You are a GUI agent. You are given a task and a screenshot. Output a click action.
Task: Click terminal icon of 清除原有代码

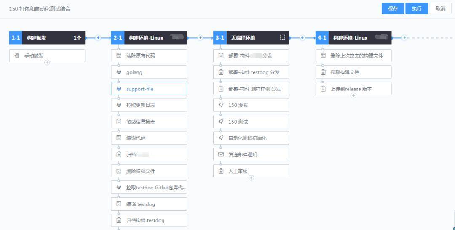pyautogui.click(x=119, y=56)
